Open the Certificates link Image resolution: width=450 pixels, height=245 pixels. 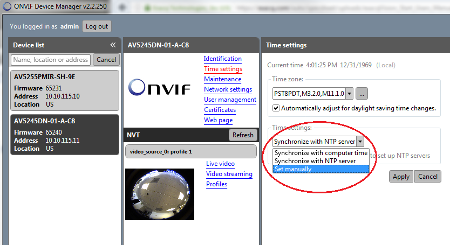pyautogui.click(x=220, y=110)
